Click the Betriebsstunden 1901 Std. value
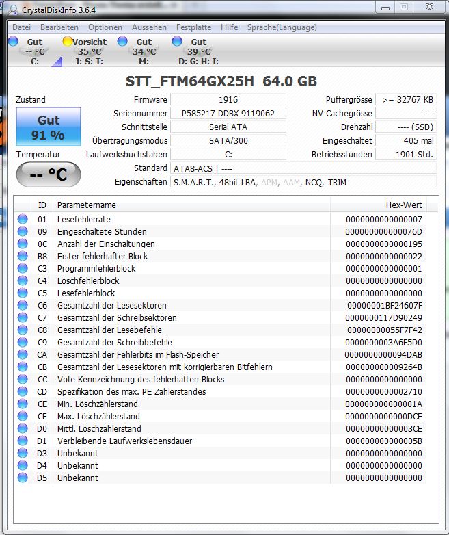Screen dimensions: 449x535 [406, 154]
